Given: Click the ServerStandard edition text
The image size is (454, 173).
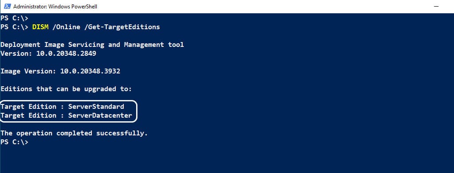Looking at the screenshot, I should [96, 107].
